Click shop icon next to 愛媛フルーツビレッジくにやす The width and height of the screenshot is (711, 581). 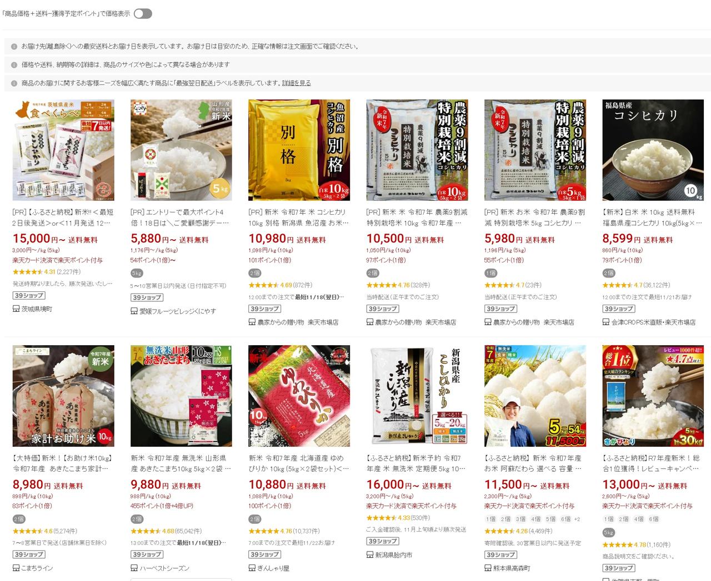[x=134, y=311]
